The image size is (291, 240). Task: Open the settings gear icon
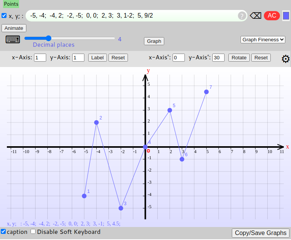[285, 59]
